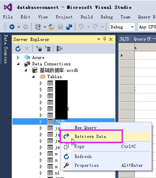Image resolution: width=156 pixels, height=178 pixels.
Task: Open the Redo history dropdown arrow
Action: 102,27
